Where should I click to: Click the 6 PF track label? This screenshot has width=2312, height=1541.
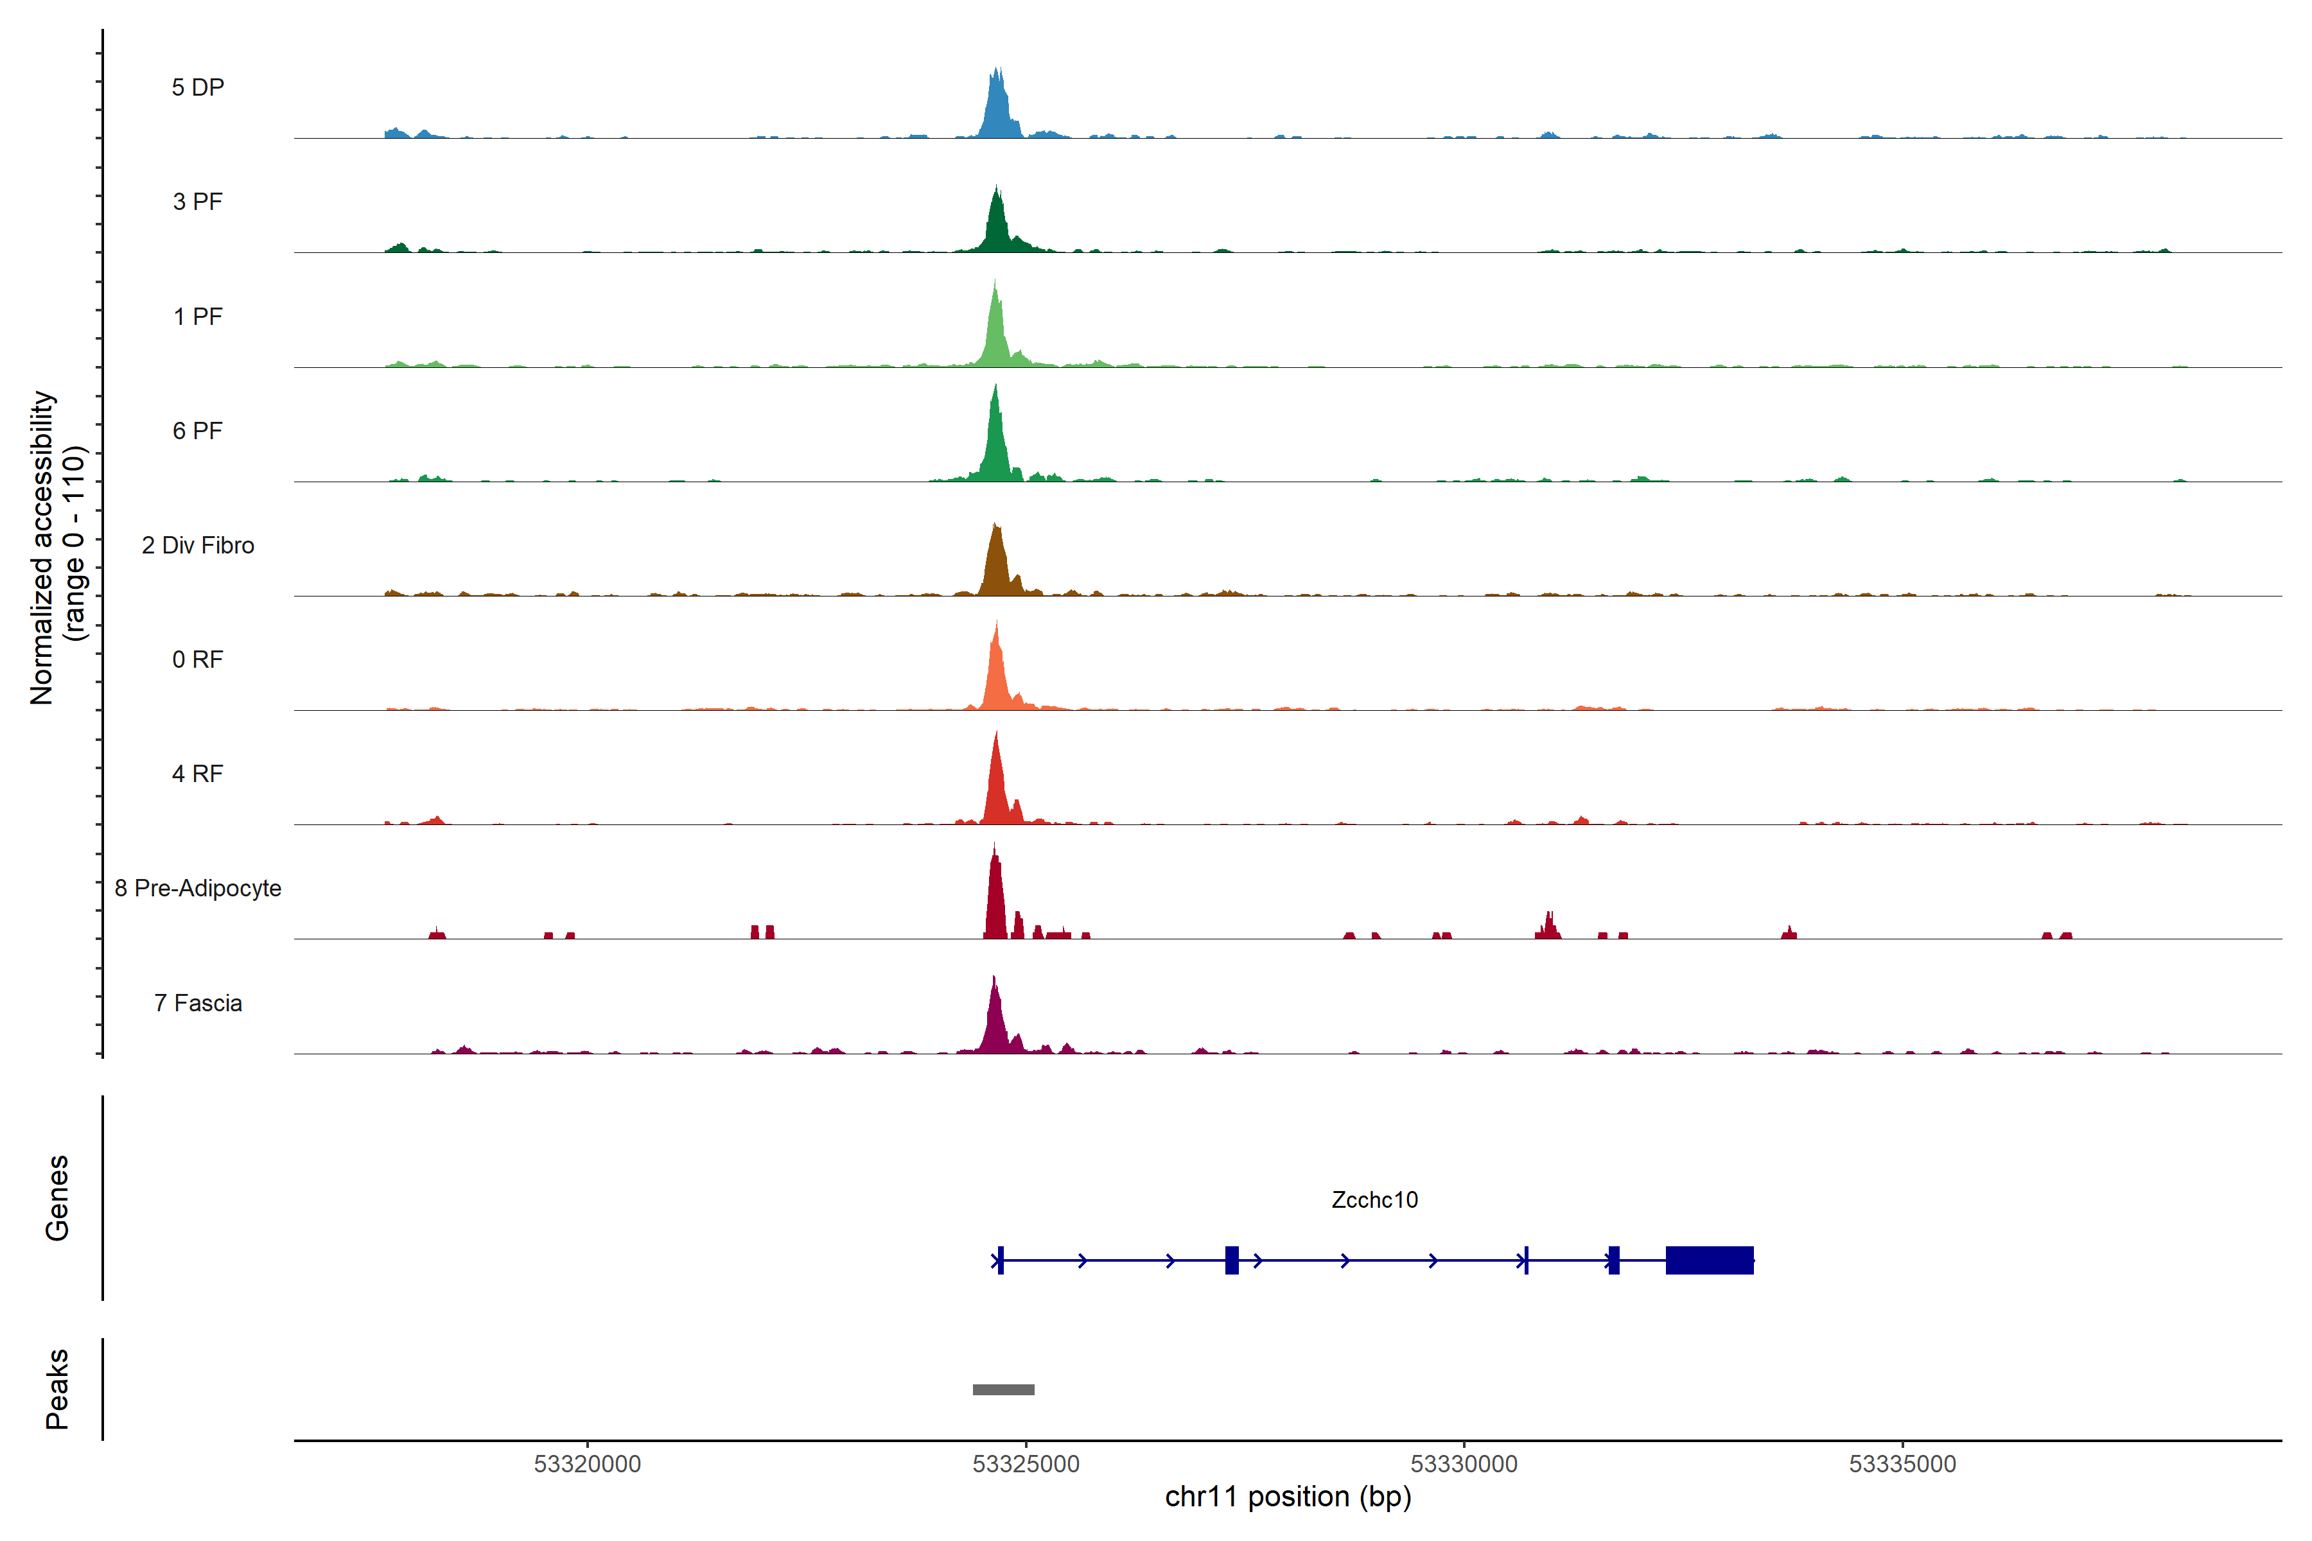point(198,430)
